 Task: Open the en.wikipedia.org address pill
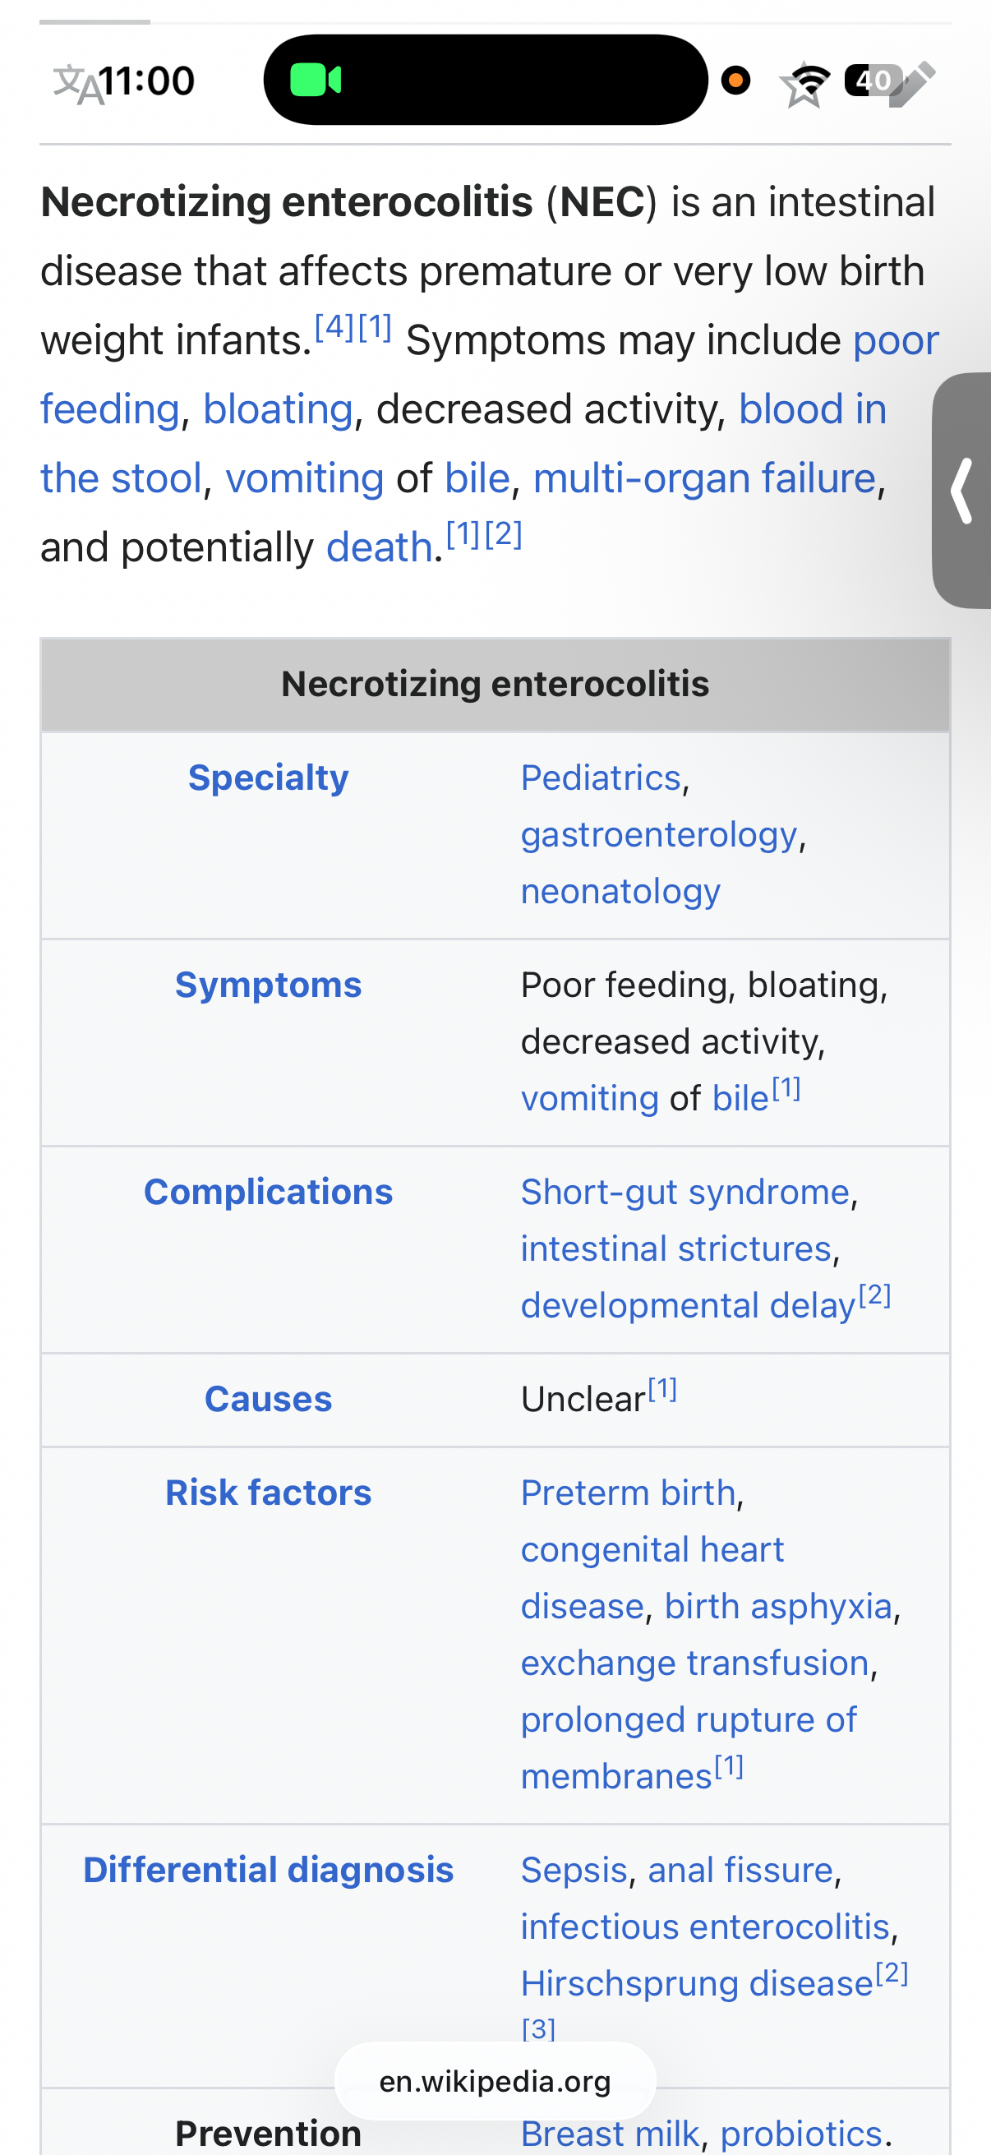[x=495, y=2081]
